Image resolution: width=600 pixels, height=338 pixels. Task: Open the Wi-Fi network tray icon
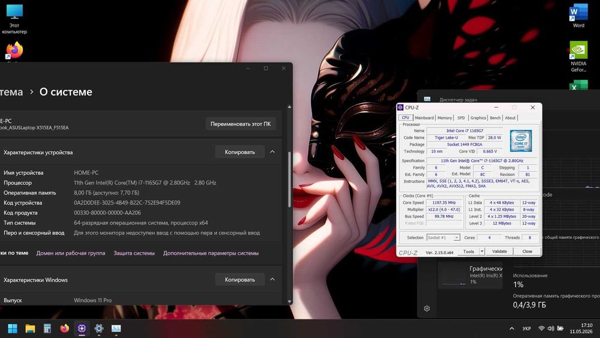pyautogui.click(x=541, y=328)
